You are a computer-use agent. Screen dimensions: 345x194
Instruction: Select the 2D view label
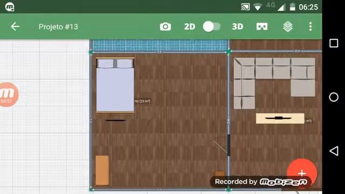[x=190, y=26]
